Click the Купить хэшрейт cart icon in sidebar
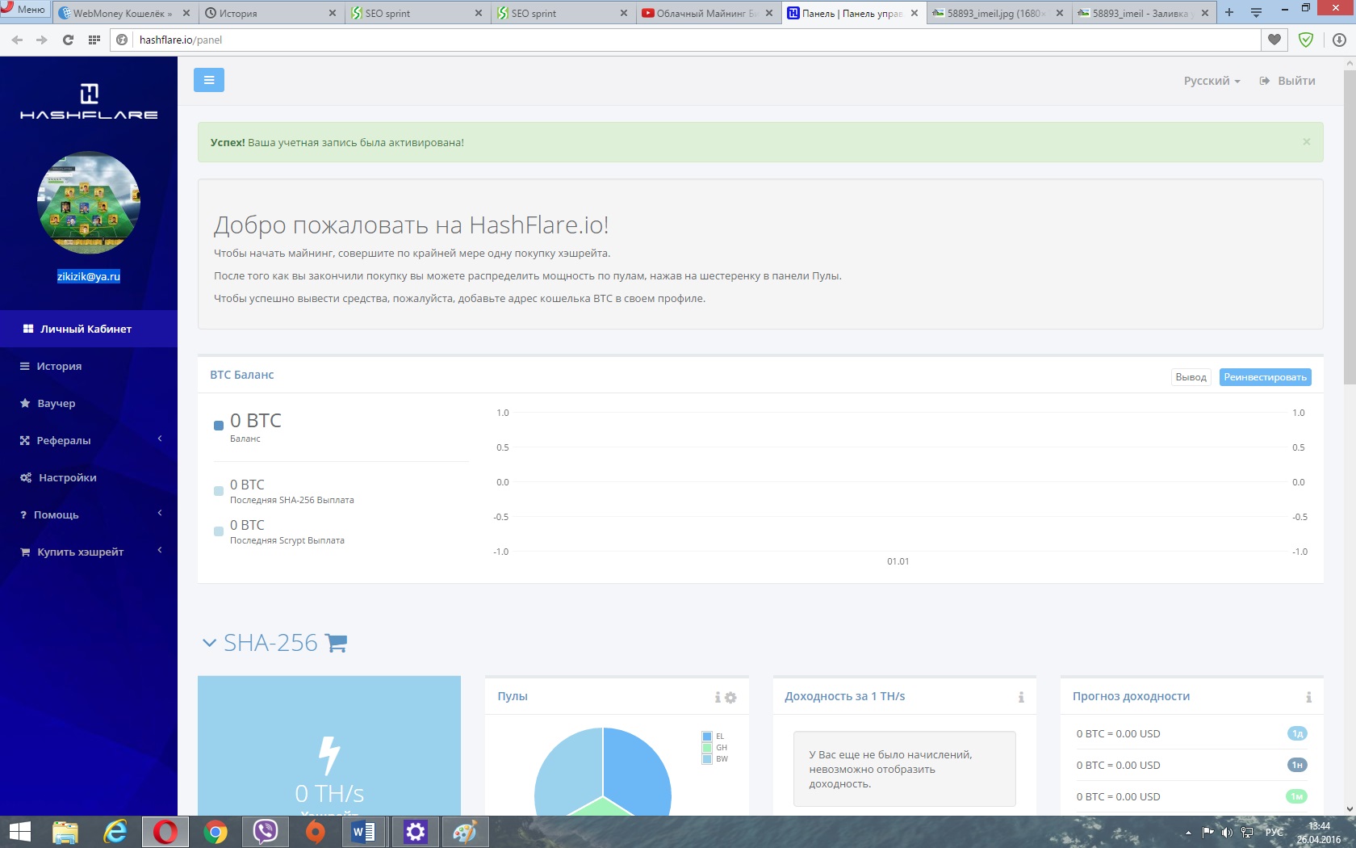 point(25,552)
